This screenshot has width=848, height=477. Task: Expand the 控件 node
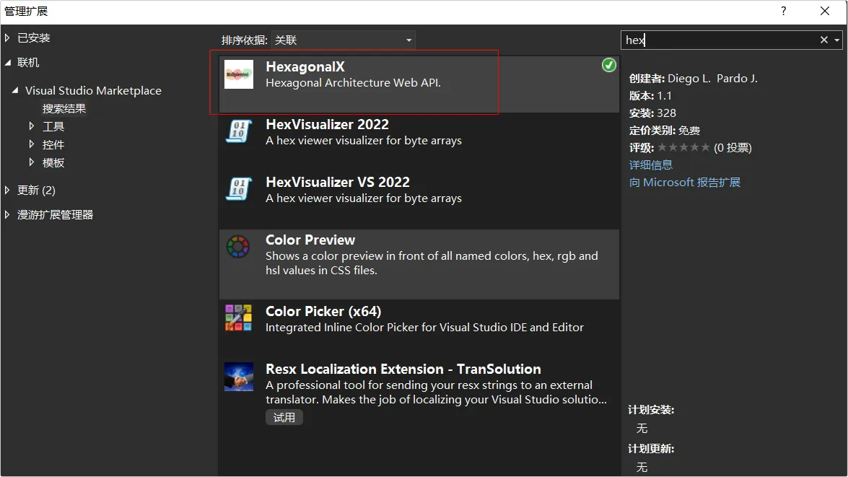(x=31, y=144)
